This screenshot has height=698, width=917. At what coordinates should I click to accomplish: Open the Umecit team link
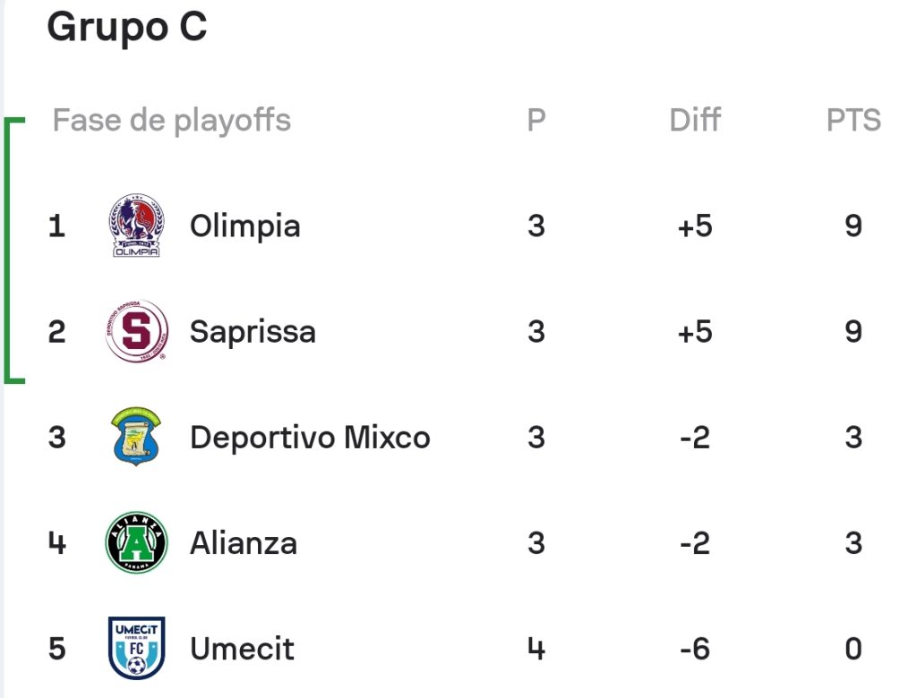coord(242,649)
